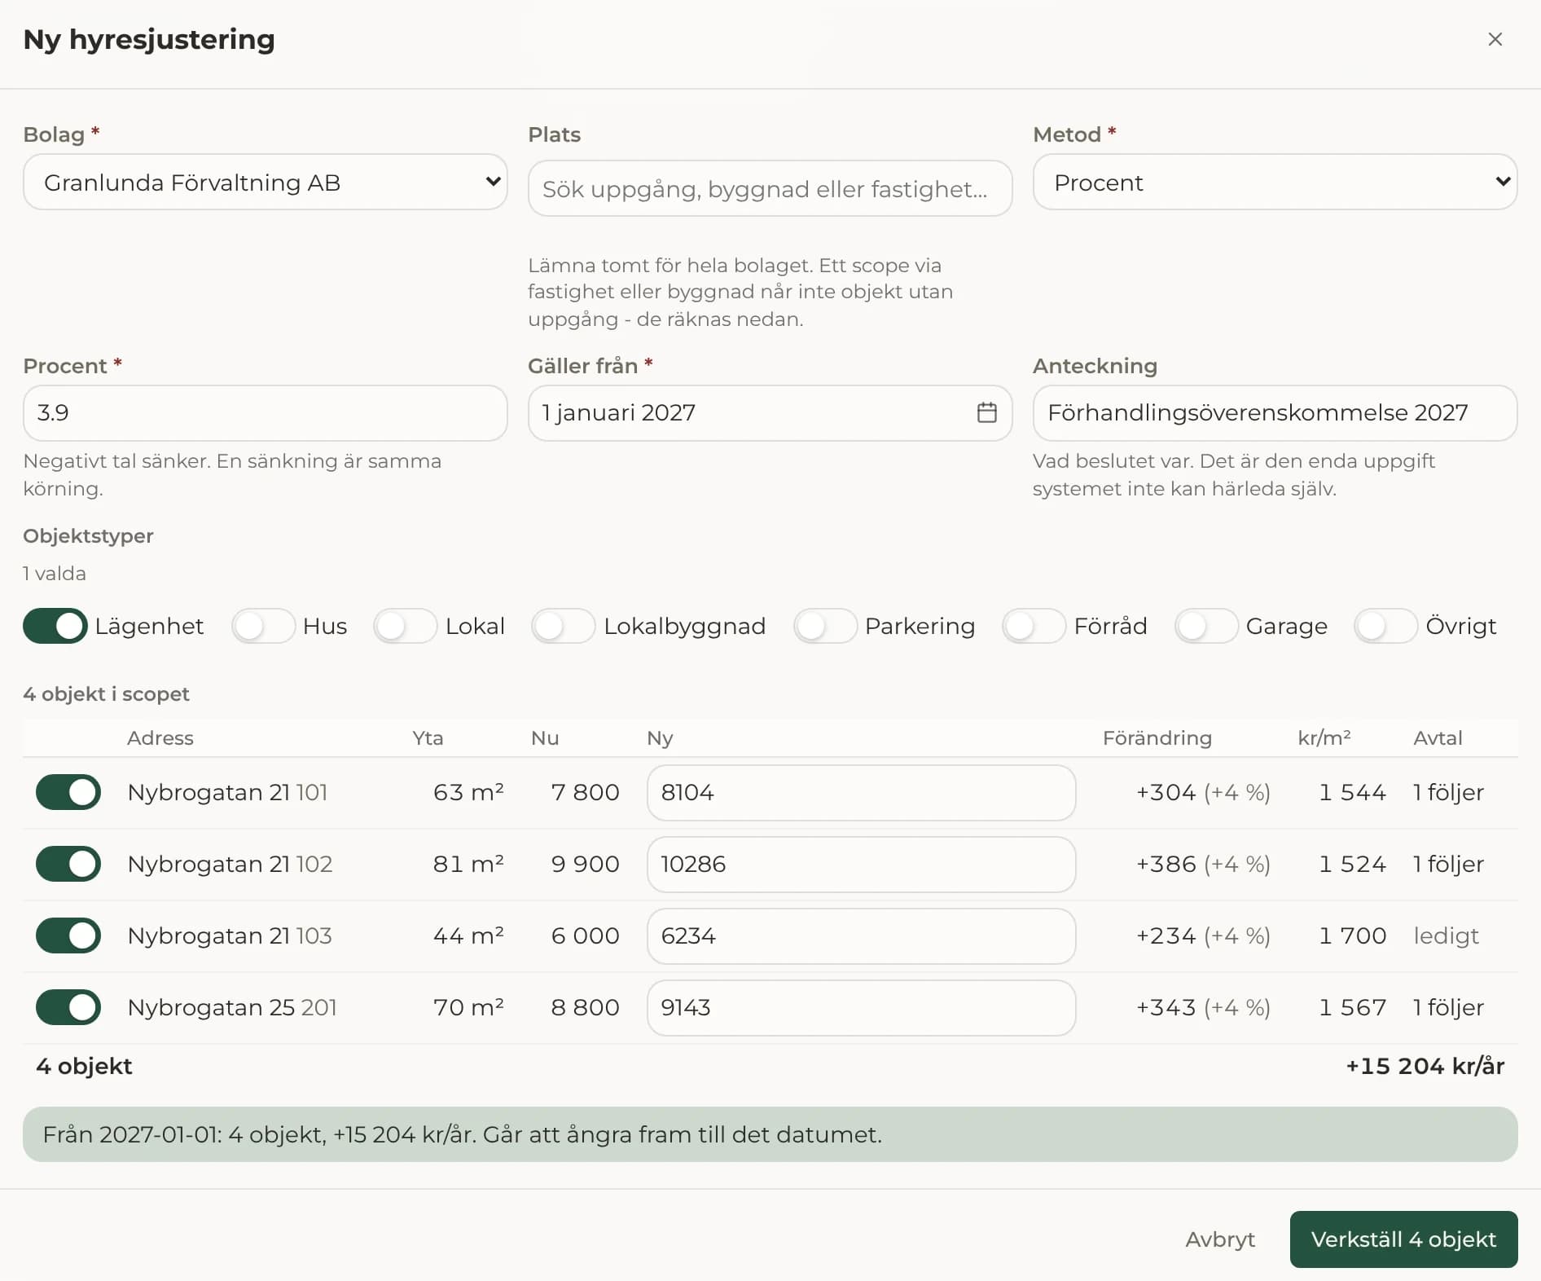
Task: Click Verkställ 4 objekt button
Action: pos(1403,1239)
